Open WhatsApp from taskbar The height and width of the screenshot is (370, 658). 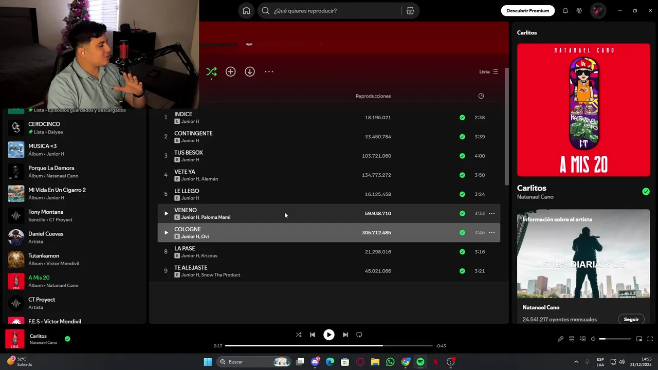click(390, 362)
